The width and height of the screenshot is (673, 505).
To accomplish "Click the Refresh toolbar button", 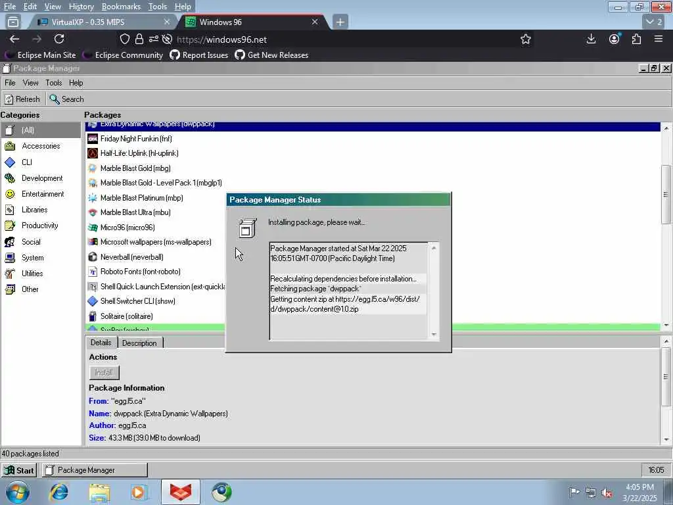I will pyautogui.click(x=23, y=99).
